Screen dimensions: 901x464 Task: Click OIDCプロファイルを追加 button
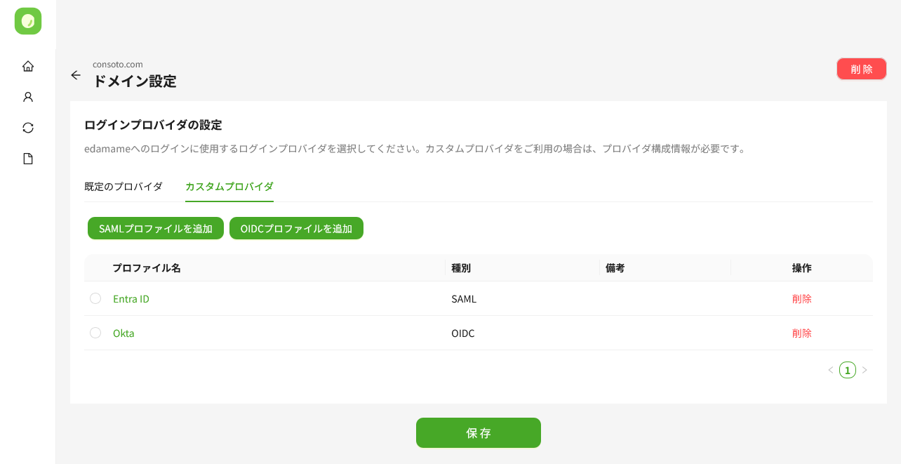(296, 228)
